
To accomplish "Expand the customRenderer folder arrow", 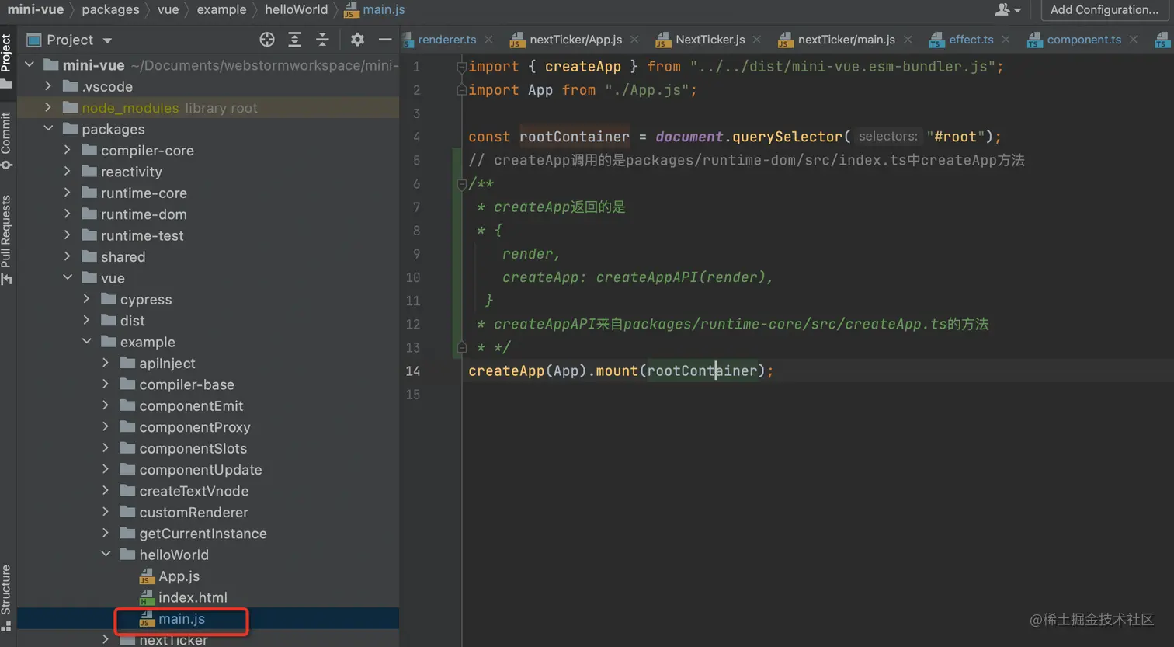I will coord(106,512).
